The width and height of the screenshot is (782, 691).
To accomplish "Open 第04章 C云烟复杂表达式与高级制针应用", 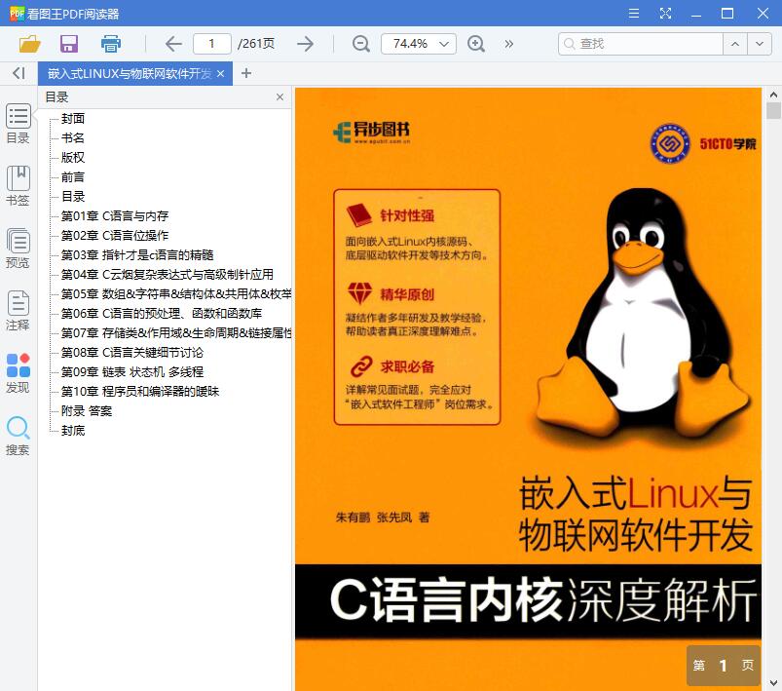I will point(168,274).
